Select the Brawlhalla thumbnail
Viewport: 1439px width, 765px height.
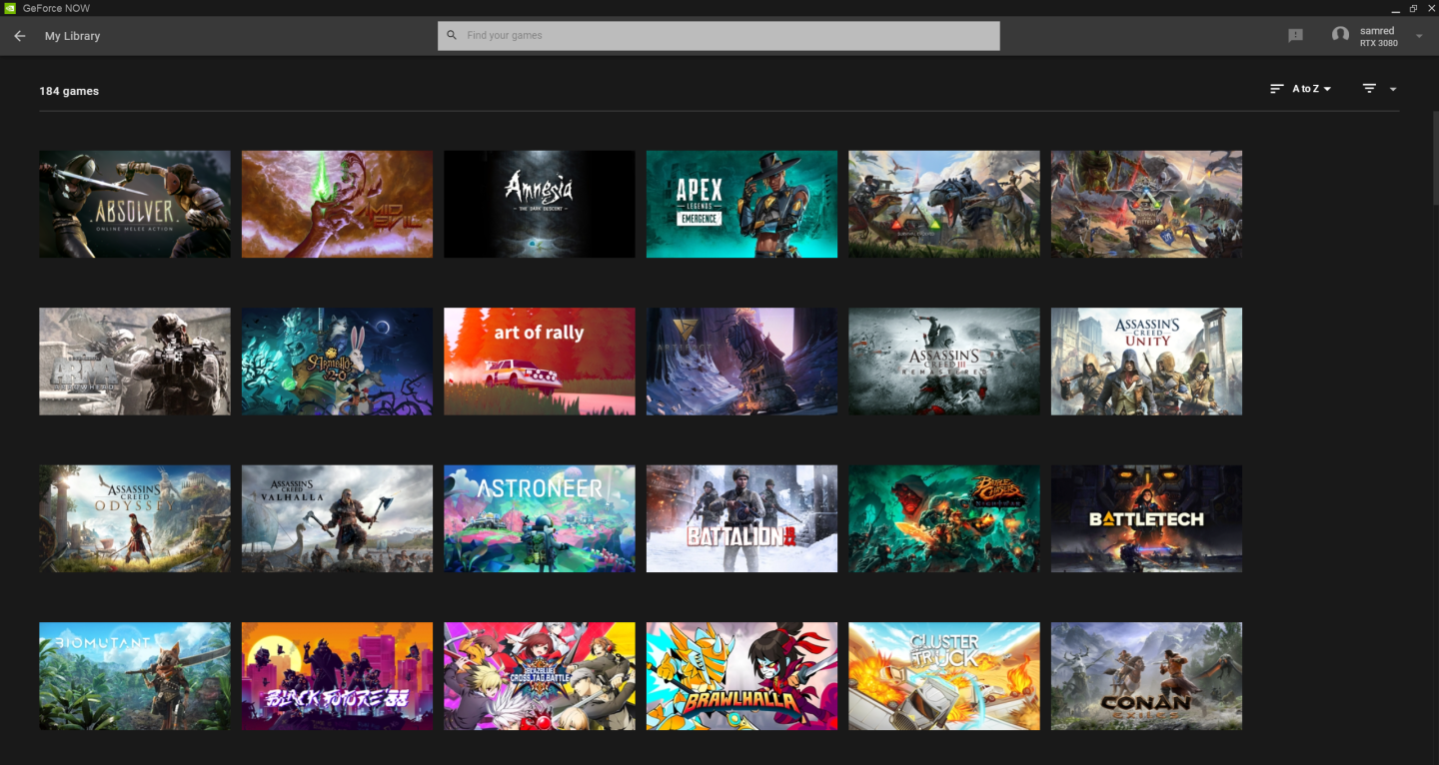[741, 676]
